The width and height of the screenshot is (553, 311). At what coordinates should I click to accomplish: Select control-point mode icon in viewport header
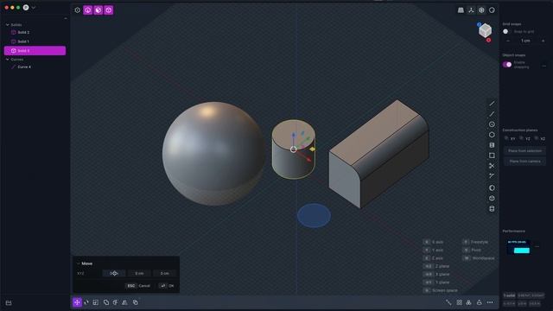click(x=78, y=10)
